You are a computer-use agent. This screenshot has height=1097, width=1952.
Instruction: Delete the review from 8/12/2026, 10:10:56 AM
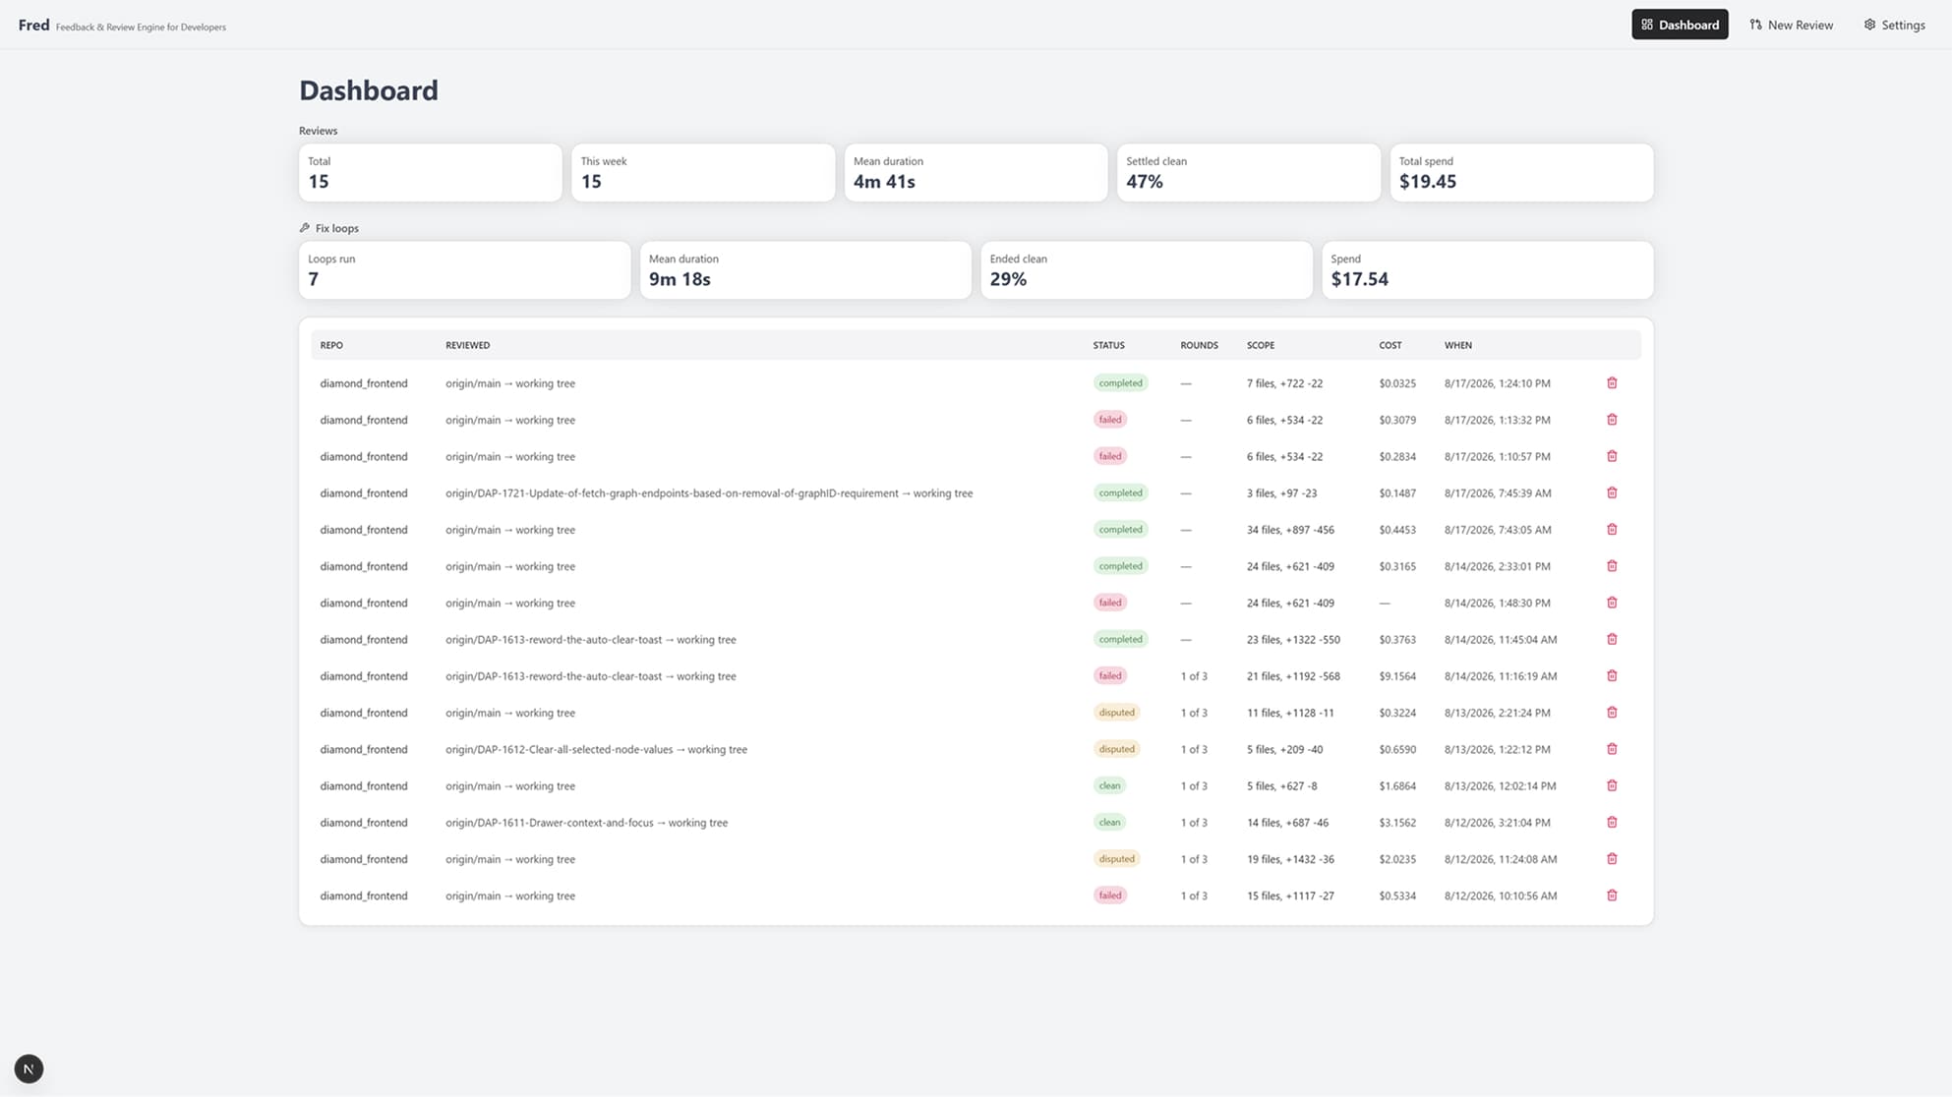(x=1612, y=895)
